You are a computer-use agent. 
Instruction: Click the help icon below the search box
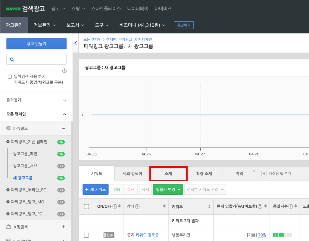64,71
